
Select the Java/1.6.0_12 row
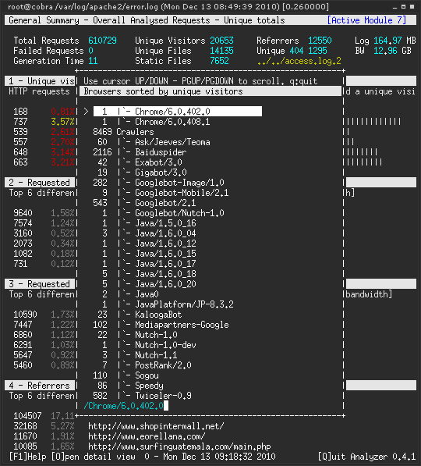coord(149,243)
